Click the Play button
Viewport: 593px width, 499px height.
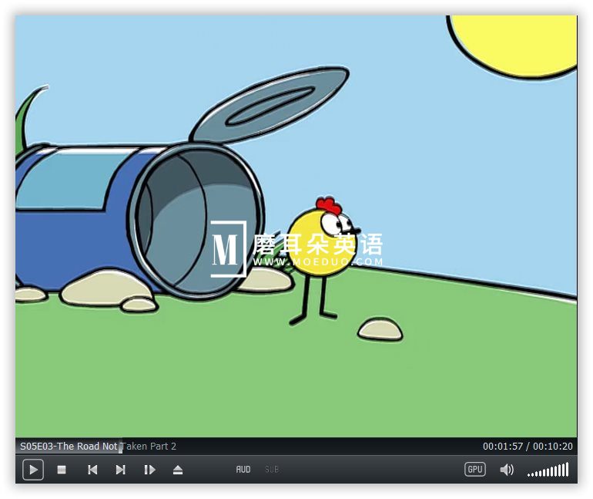pyautogui.click(x=33, y=470)
